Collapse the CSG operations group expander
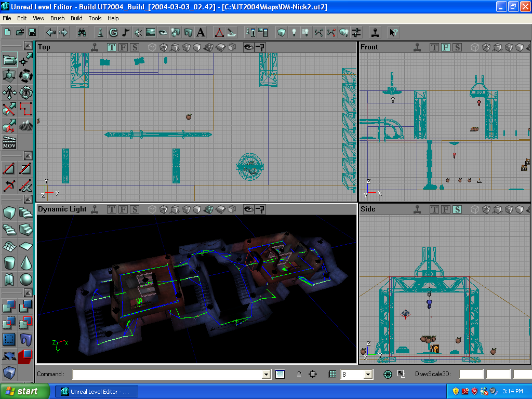 click(28, 293)
